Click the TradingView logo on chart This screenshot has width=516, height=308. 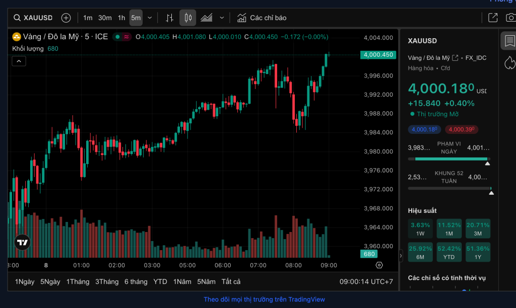(22, 242)
